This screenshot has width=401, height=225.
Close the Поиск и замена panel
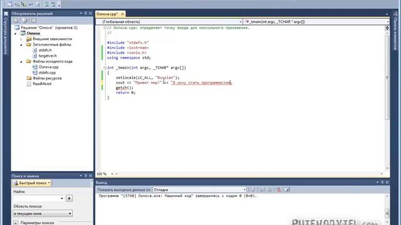click(x=90, y=176)
